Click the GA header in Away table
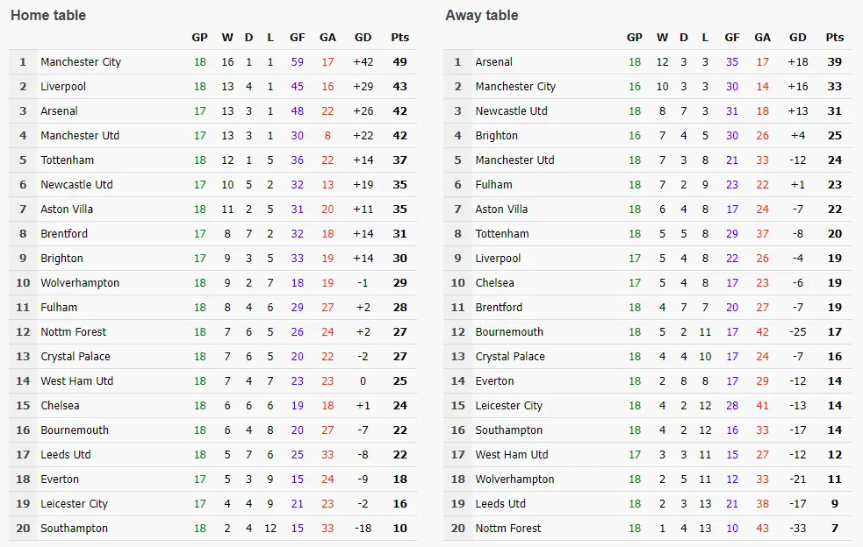This screenshot has width=863, height=547. pyautogui.click(x=762, y=38)
